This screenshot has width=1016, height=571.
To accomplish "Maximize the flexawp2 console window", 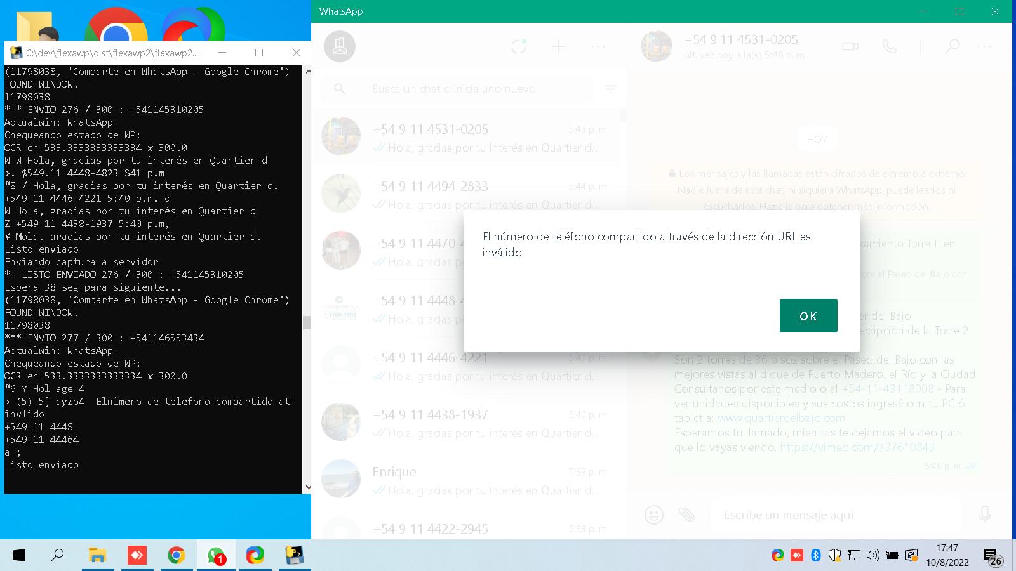I will pos(259,53).
